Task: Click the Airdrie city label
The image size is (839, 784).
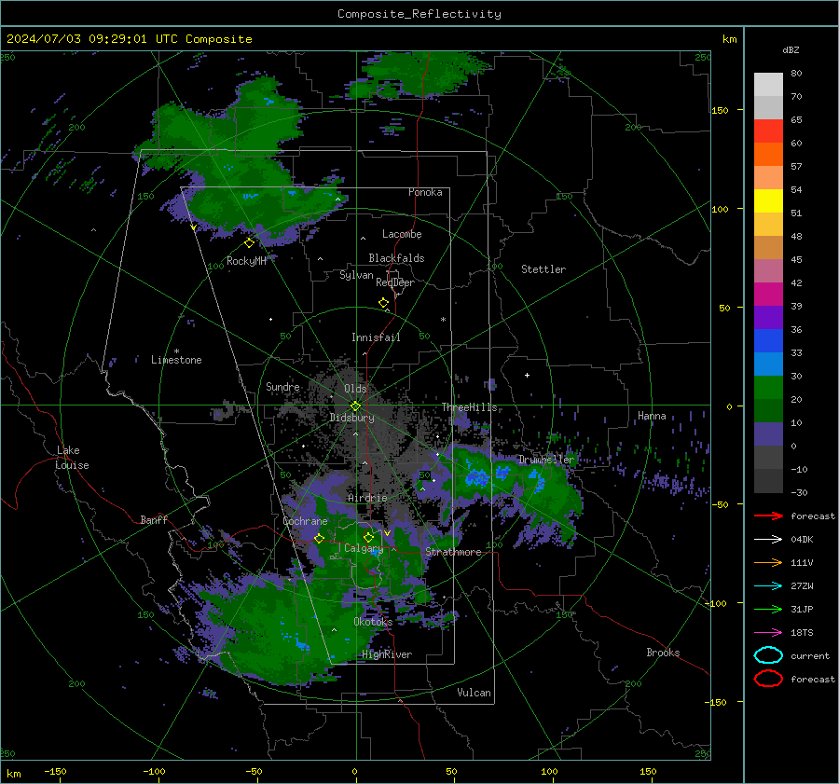Action: (367, 498)
